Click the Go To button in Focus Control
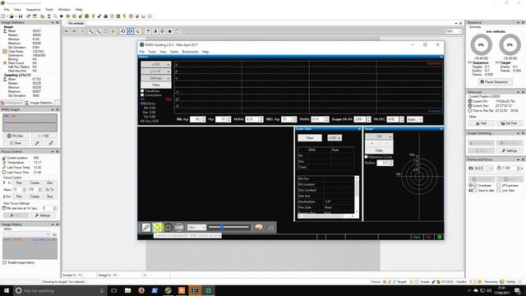 [x=49, y=190]
